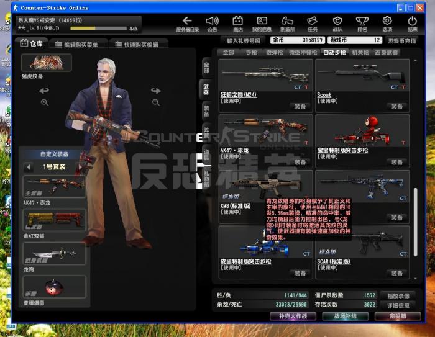
Task: Zoom in on character model
Action: point(44,102)
